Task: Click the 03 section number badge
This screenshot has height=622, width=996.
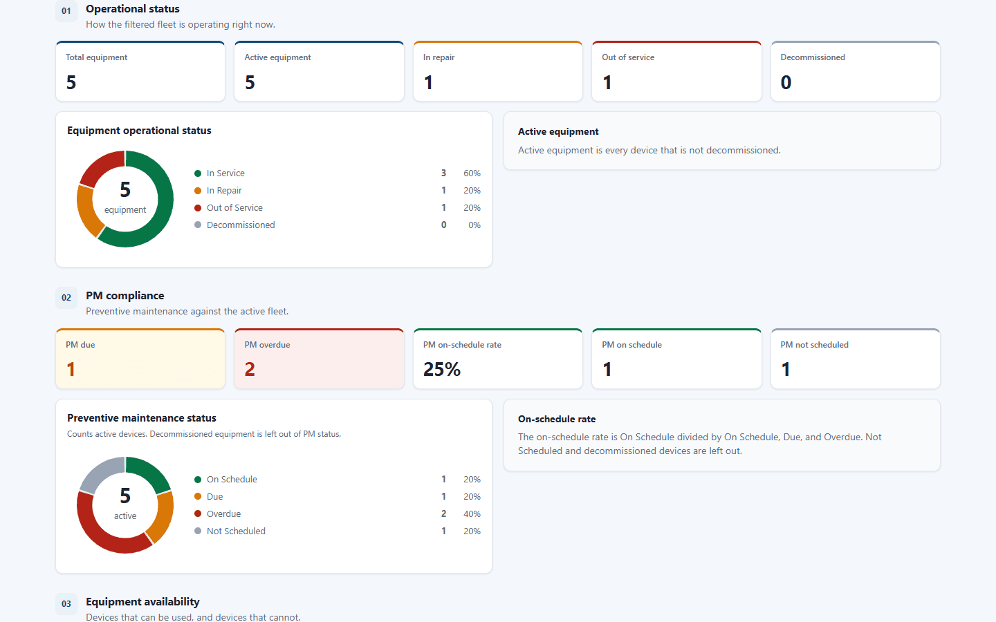Action: tap(66, 604)
